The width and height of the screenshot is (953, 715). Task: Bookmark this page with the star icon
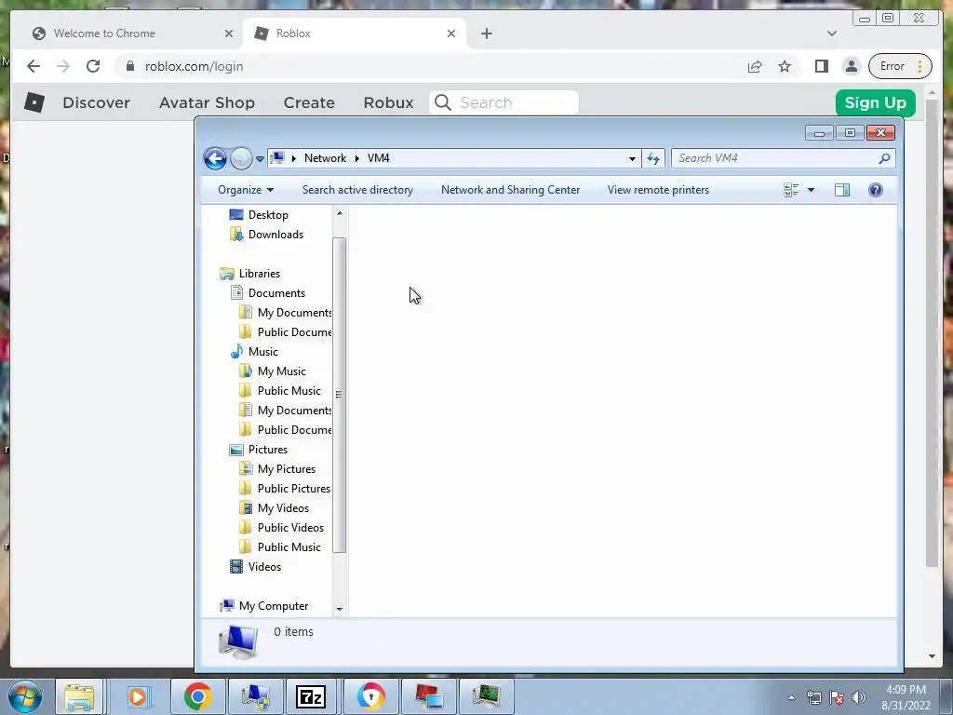click(x=785, y=66)
